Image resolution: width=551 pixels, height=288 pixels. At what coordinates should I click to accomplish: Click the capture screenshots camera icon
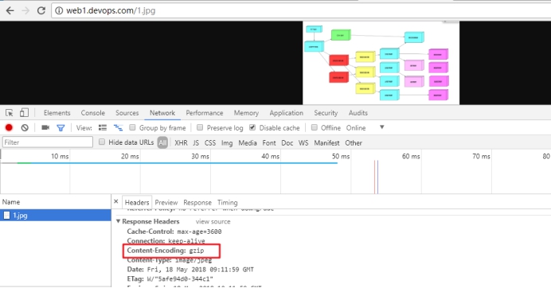pyautogui.click(x=45, y=127)
